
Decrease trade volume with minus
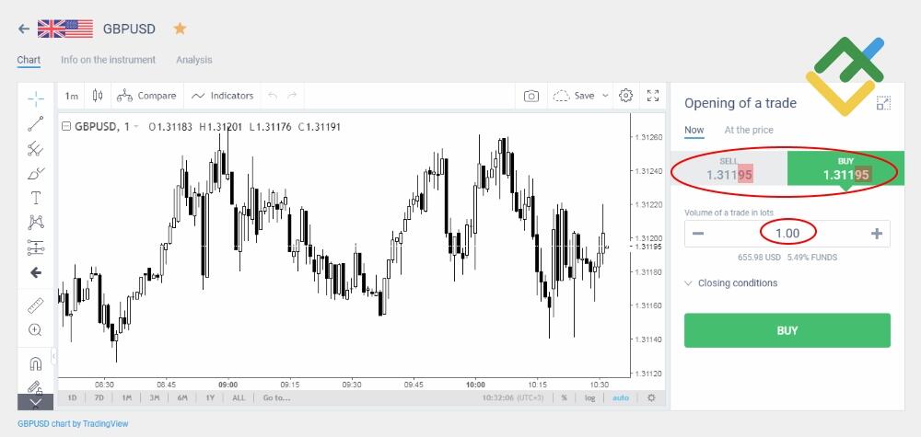click(698, 234)
